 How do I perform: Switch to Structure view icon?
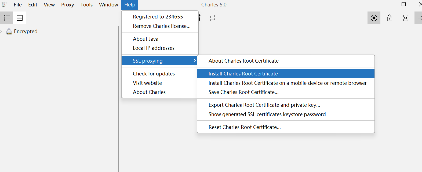point(7,18)
